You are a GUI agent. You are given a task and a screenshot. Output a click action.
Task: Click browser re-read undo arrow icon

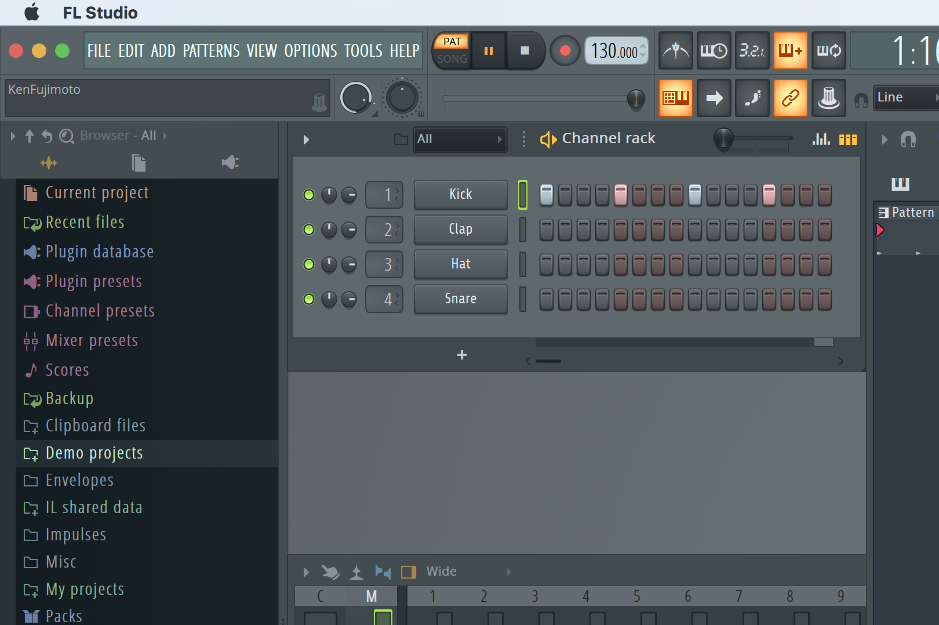(x=47, y=136)
